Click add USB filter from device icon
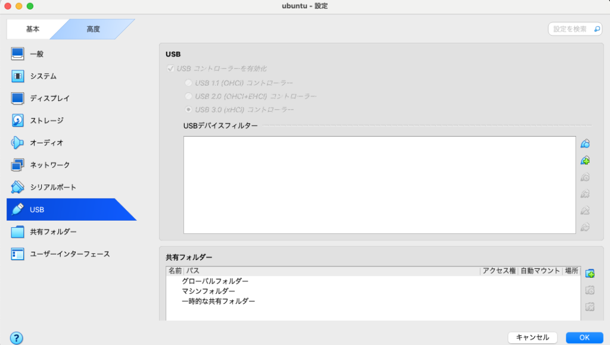Screen dimensions: 610x345 [x=585, y=161]
